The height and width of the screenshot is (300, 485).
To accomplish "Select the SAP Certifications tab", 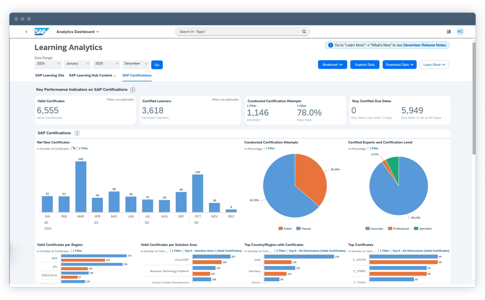I will click(137, 75).
